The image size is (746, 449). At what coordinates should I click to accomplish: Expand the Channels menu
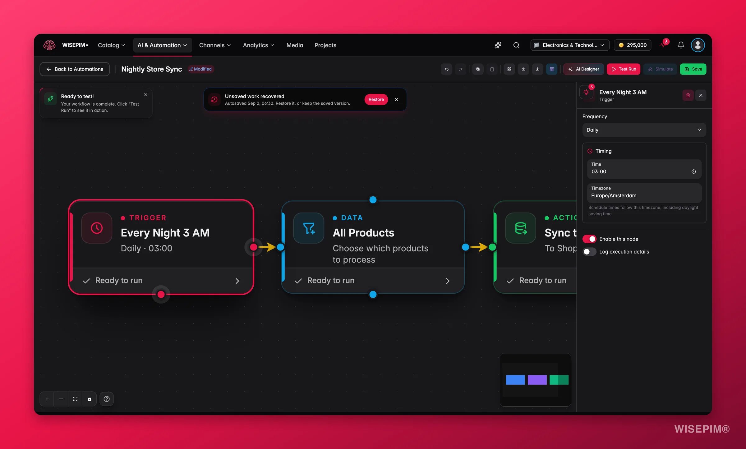215,45
